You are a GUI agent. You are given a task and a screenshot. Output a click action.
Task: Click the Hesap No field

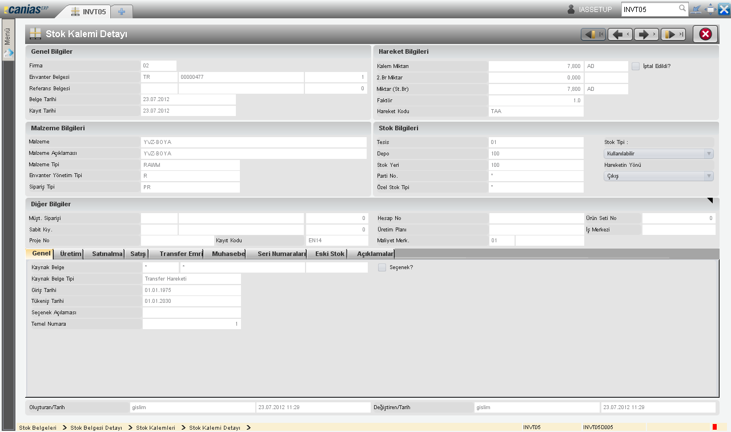536,218
